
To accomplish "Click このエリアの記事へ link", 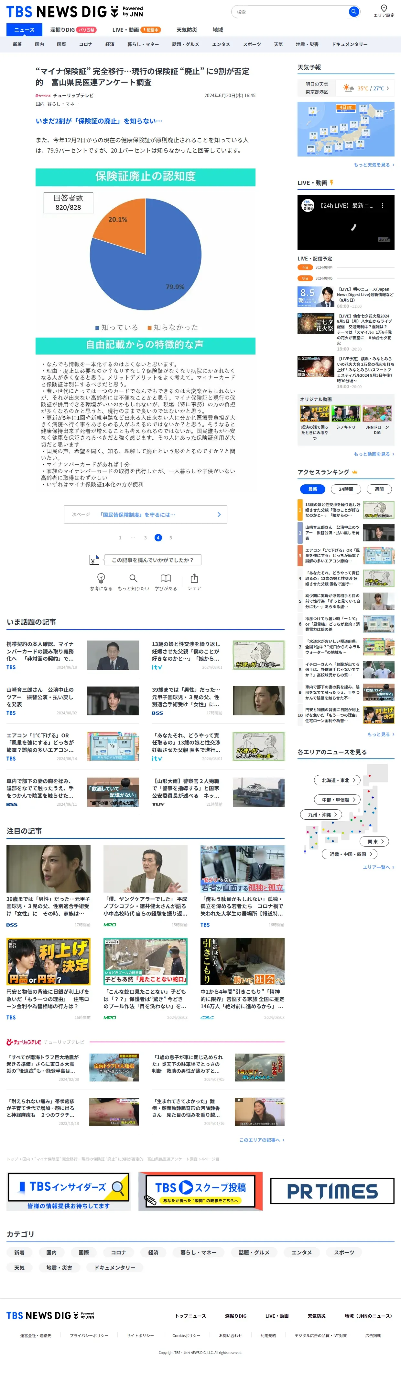I will point(262,1140).
